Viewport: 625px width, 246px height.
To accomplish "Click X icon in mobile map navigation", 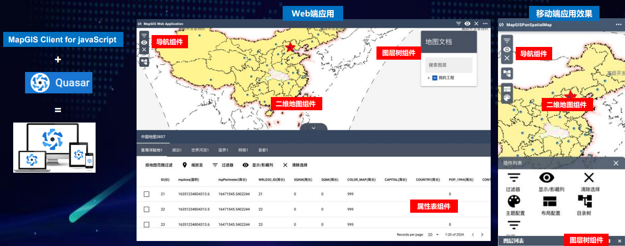I will 507,58.
